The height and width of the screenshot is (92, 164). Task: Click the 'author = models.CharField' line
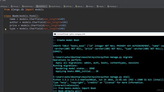click(x=39, y=22)
